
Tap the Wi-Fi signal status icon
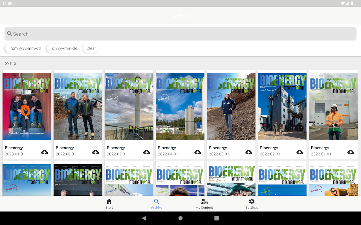343,3
